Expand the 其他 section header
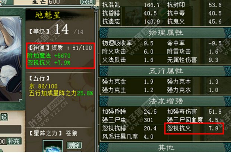The height and width of the screenshot is (153, 231). (x=165, y=148)
